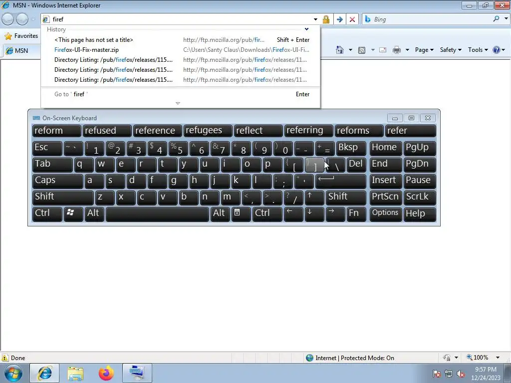Image resolution: width=511 pixels, height=383 pixels.
Task: Toggle the left Alt key on On-Screen Keyboard
Action: coord(94,214)
